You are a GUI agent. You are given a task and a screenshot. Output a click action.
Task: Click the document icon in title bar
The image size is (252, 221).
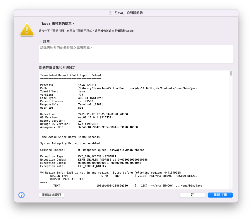click(x=110, y=13)
